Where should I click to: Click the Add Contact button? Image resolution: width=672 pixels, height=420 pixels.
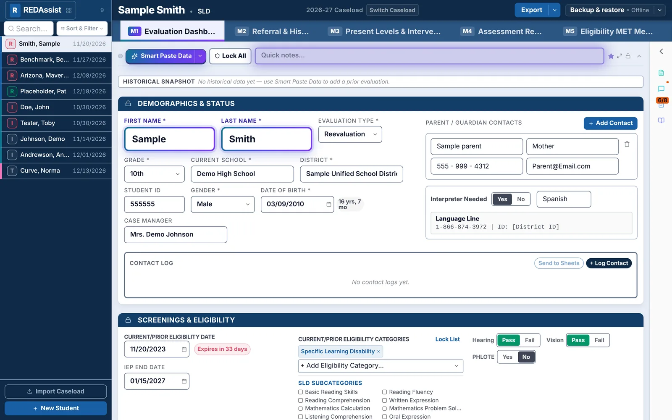pos(611,123)
